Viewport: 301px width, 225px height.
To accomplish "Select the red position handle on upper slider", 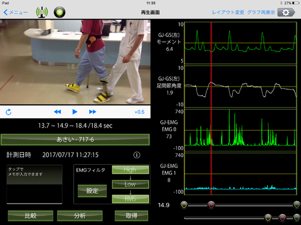I will pyautogui.click(x=211, y=205).
